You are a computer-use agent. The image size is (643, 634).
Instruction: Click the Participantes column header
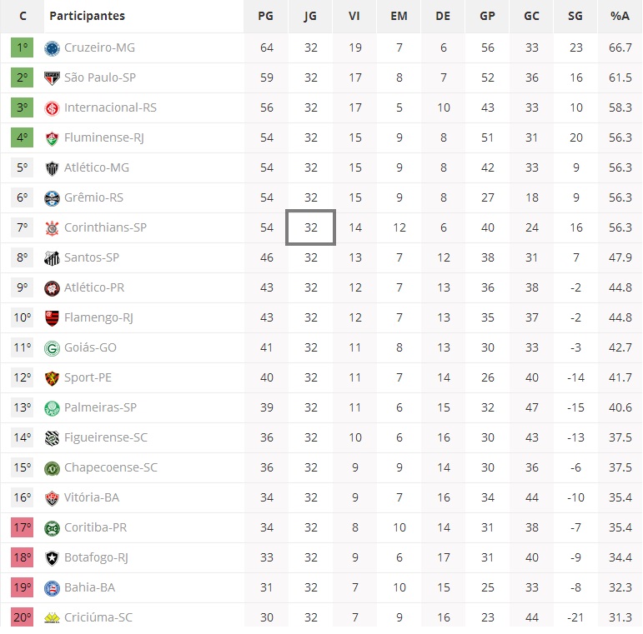click(x=87, y=16)
